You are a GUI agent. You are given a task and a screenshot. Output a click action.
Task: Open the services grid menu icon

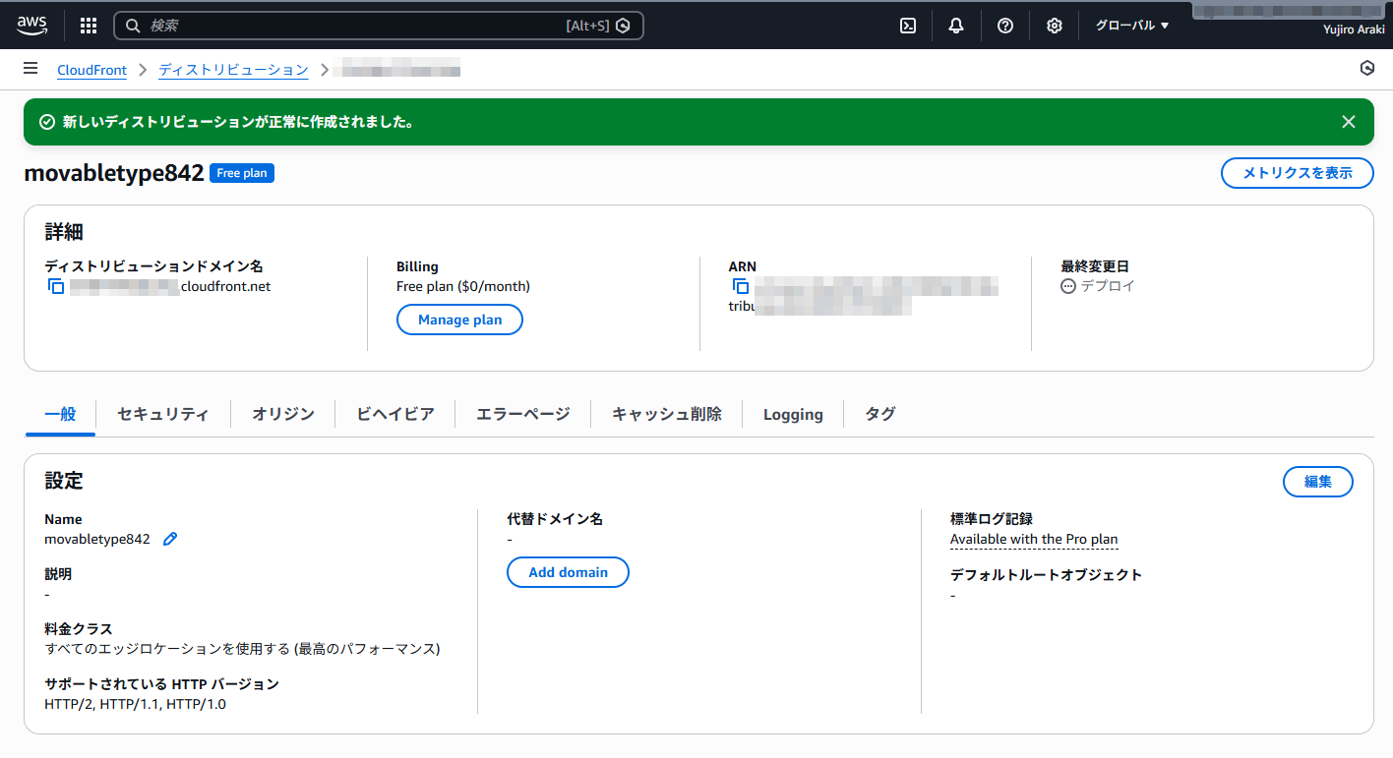pyautogui.click(x=89, y=26)
